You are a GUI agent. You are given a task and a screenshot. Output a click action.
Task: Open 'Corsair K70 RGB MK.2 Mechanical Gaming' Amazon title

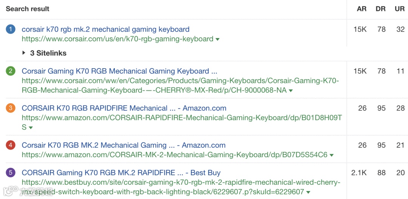click(124, 145)
